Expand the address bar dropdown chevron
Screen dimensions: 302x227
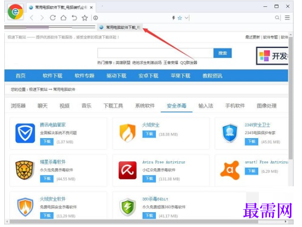[x=186, y=18]
